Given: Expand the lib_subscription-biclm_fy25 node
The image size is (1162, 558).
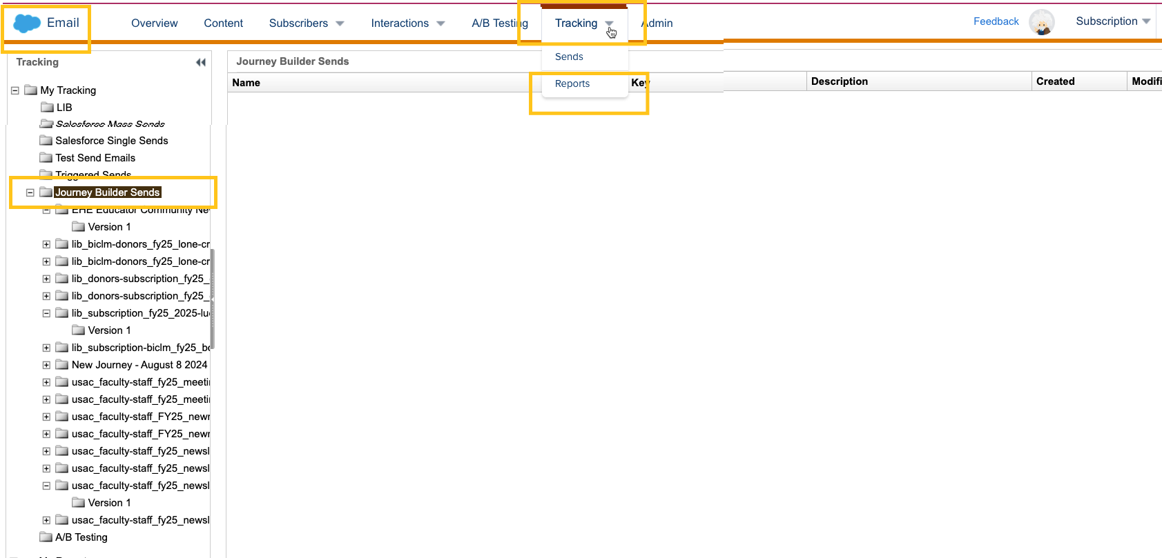Looking at the screenshot, I should [x=46, y=348].
